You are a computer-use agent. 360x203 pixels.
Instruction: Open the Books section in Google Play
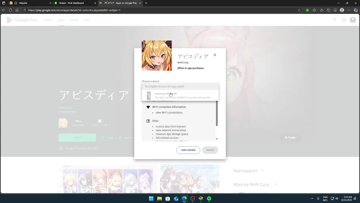click(74, 20)
